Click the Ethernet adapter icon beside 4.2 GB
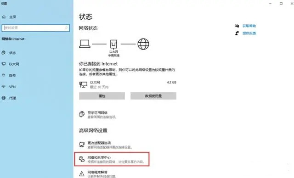 pos(83,84)
